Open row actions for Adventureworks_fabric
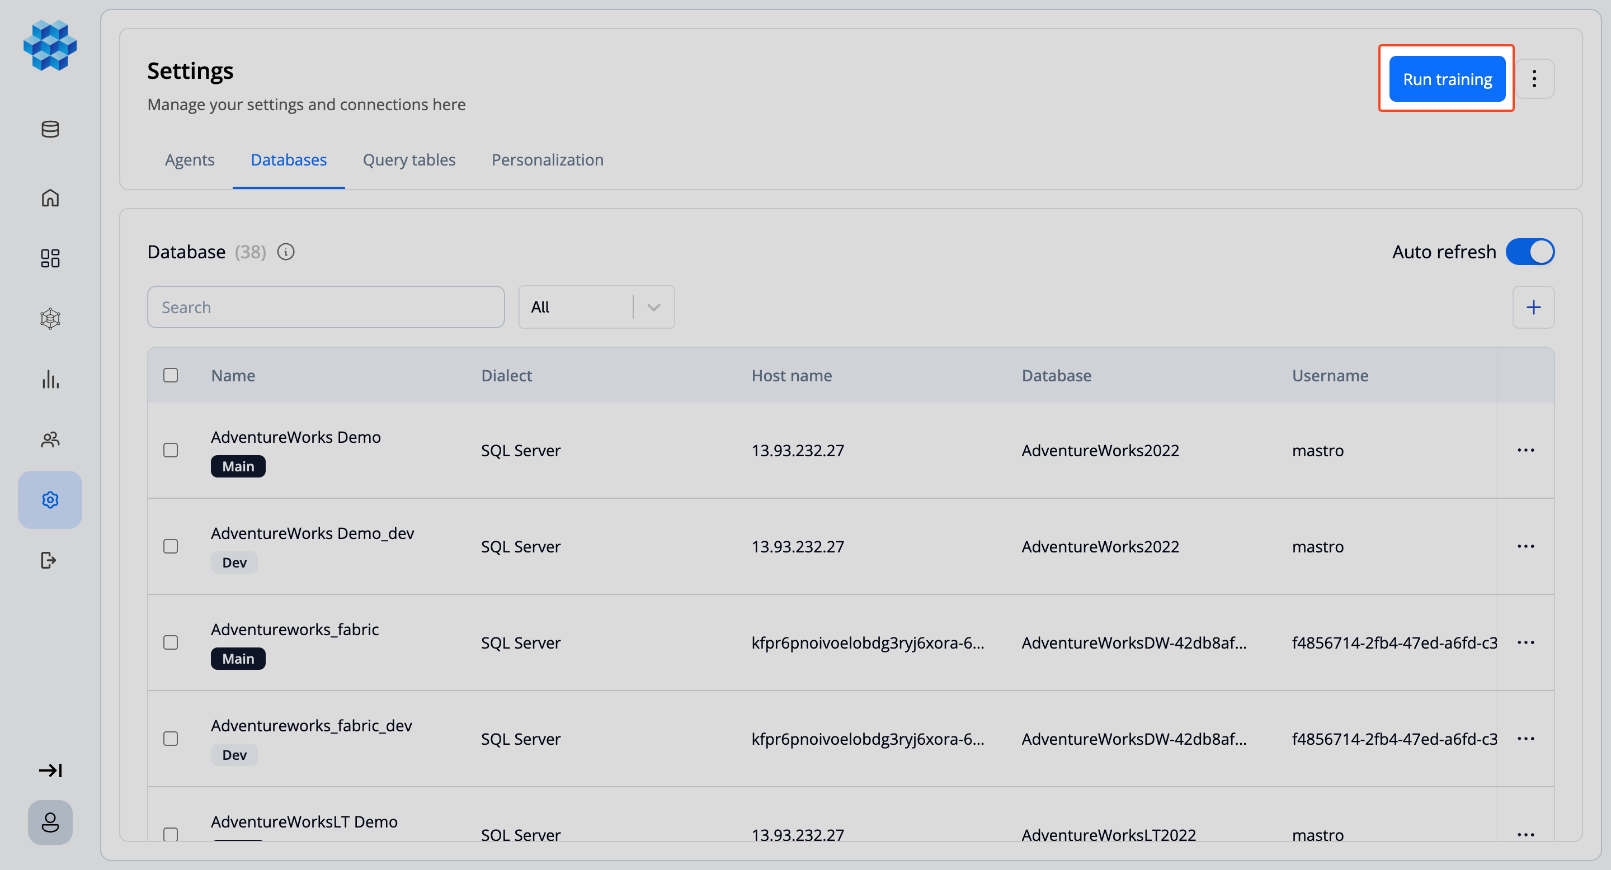Viewport: 1611px width, 870px height. click(x=1526, y=643)
